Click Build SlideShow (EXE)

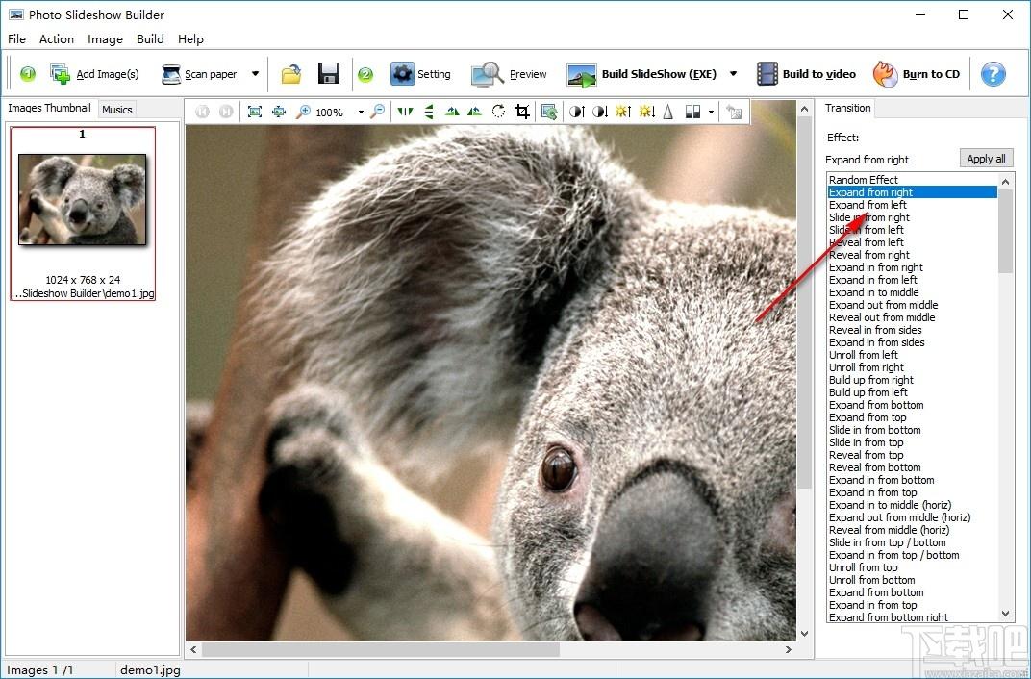point(641,74)
